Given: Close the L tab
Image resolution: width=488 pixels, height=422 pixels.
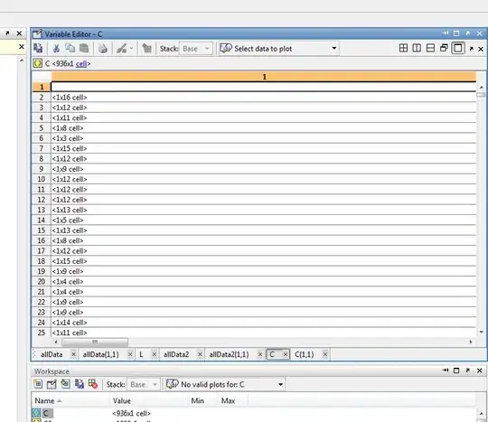Looking at the screenshot, I should coord(154,354).
